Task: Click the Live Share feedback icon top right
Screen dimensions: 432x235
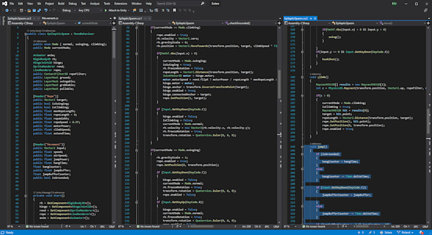Action: tap(426, 10)
